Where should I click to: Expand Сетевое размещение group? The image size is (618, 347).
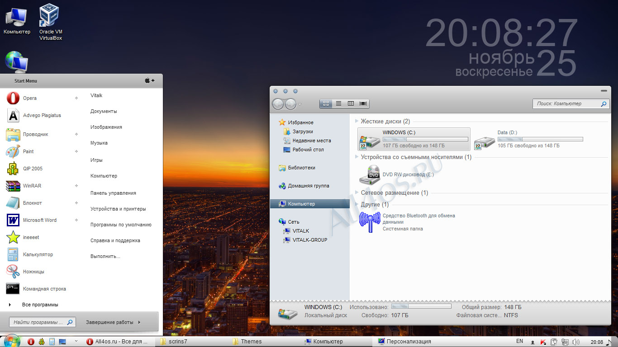pyautogui.click(x=357, y=192)
